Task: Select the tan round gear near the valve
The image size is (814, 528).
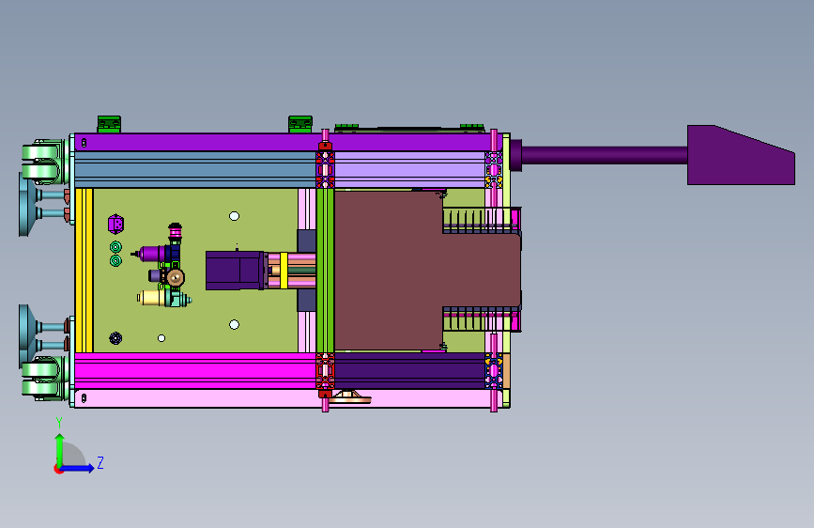Action: [x=176, y=277]
